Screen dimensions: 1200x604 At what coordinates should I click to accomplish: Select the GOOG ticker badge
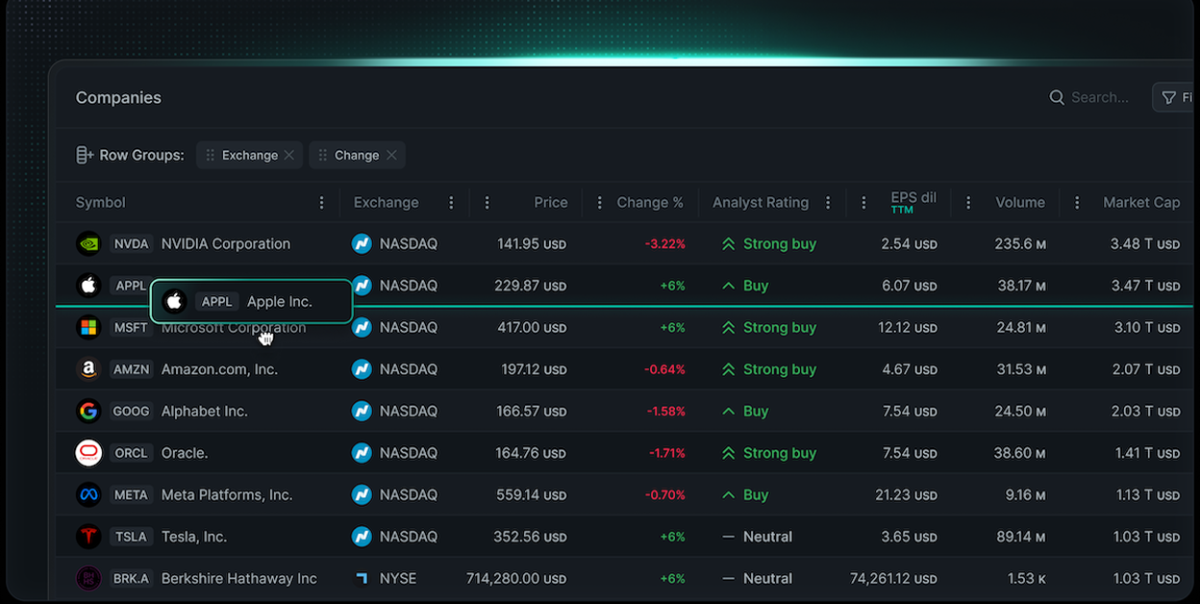(131, 412)
